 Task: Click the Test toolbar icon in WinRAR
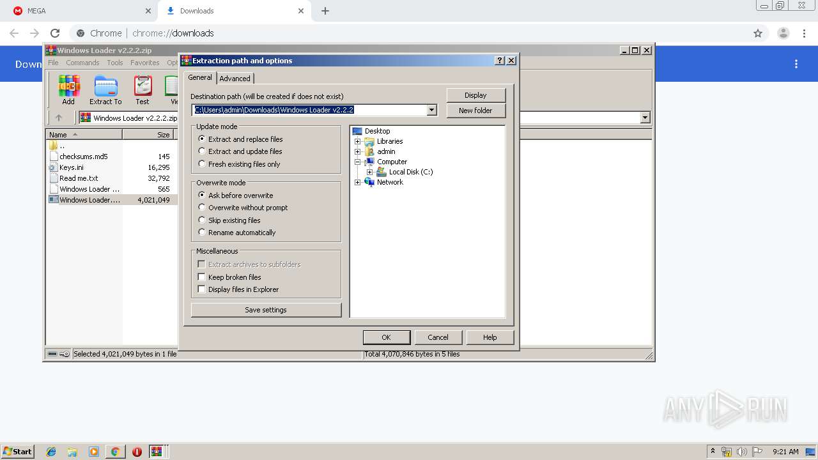143,89
